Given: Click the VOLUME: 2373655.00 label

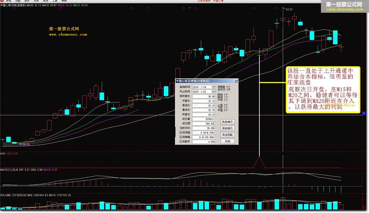Looking at the screenshot, I should (13, 195).
